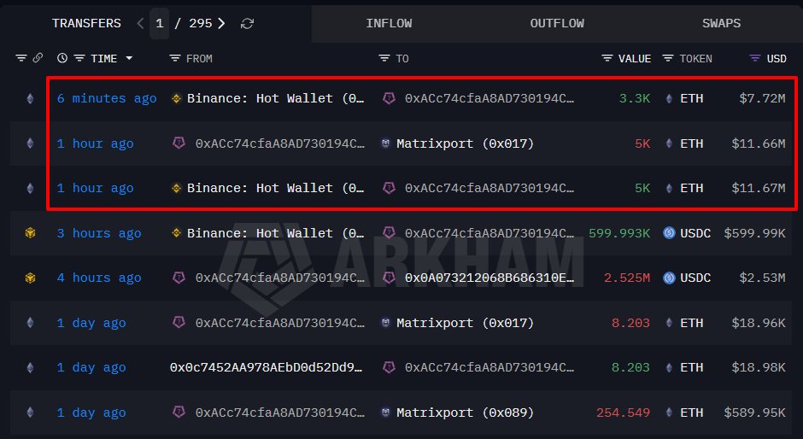Open Matrixport (0x017) in $11.66M row
803x439 pixels.
[x=465, y=143]
